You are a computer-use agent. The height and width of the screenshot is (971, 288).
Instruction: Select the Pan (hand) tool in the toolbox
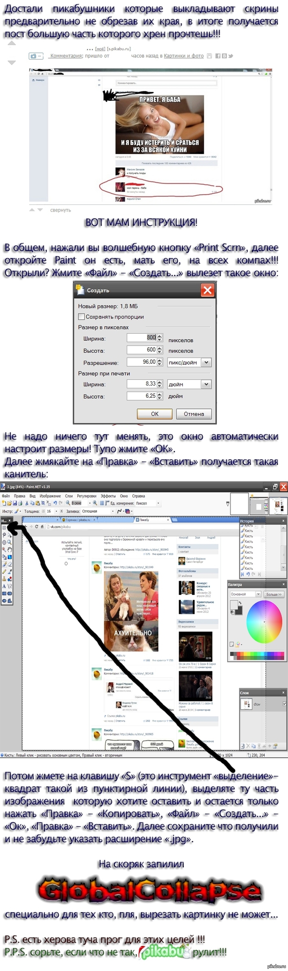point(9,549)
